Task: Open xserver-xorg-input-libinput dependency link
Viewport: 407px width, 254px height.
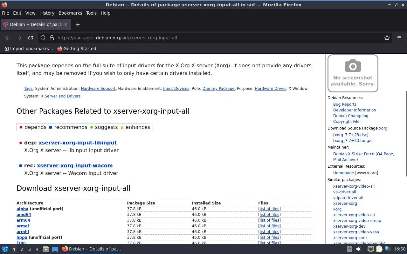Action: tap(78, 143)
